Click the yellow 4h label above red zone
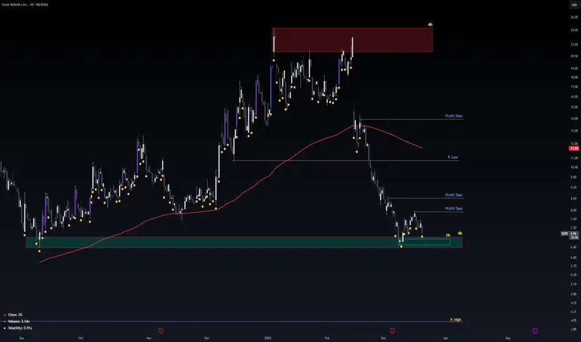The height and width of the screenshot is (342, 581). pyautogui.click(x=430, y=24)
